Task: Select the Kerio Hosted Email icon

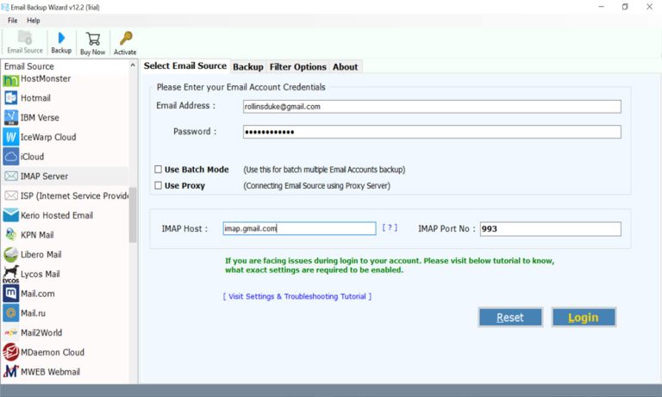Action: click(11, 215)
